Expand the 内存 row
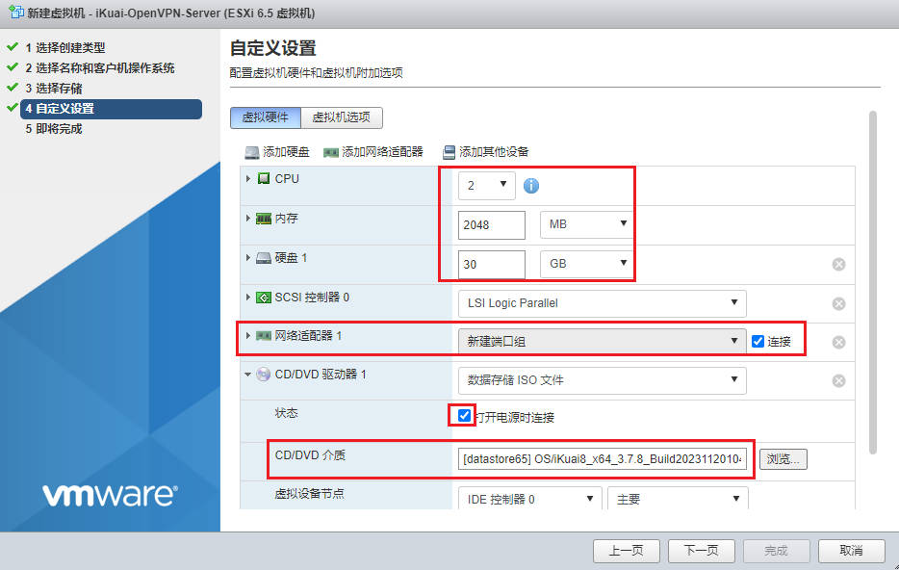This screenshot has height=570, width=899. coord(248,219)
